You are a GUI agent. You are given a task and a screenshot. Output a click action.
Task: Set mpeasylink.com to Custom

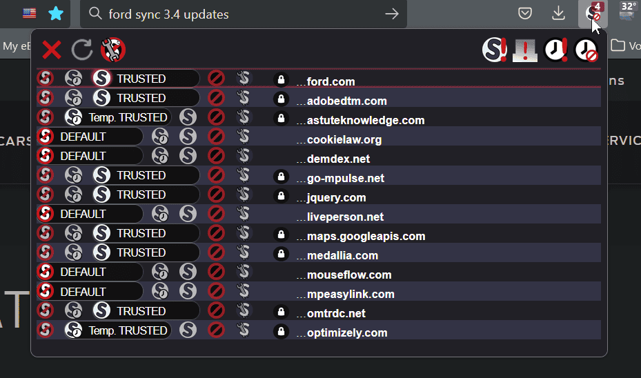click(x=244, y=291)
